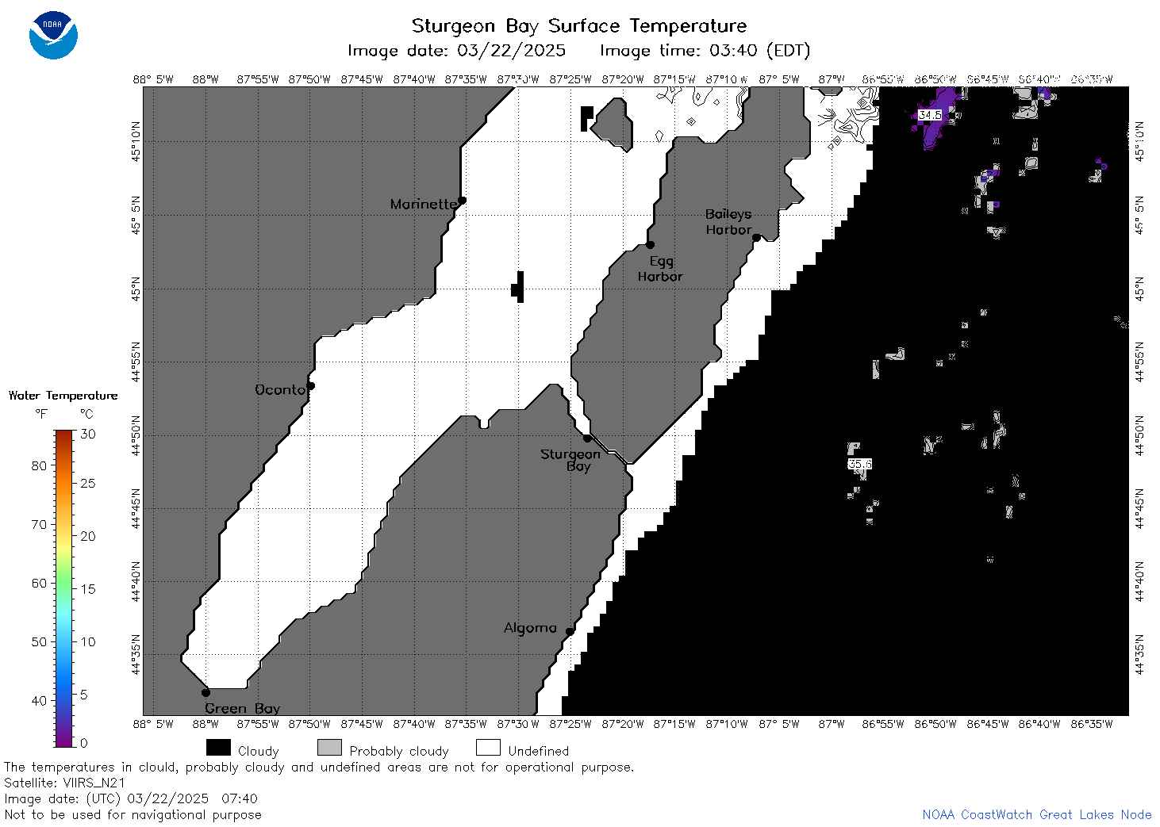The image size is (1160, 827).
Task: Click the UTC image date 07:40 line
Action: 131,798
